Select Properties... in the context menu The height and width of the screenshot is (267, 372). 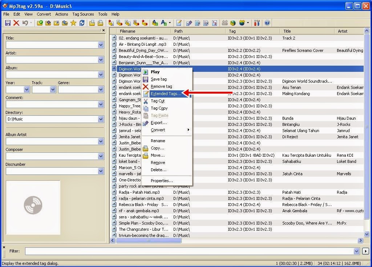click(x=166, y=181)
